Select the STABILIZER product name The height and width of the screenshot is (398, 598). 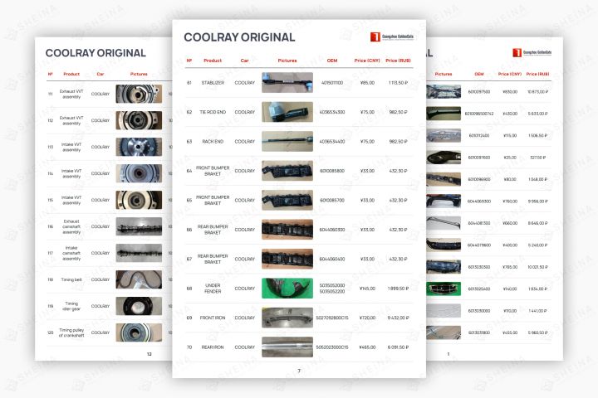(213, 83)
